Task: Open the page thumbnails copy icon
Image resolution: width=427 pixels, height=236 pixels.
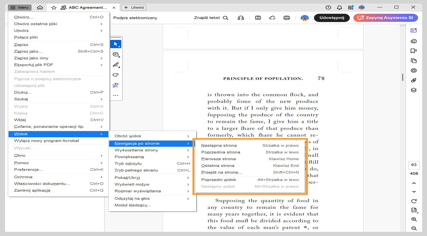Action: tap(414, 61)
